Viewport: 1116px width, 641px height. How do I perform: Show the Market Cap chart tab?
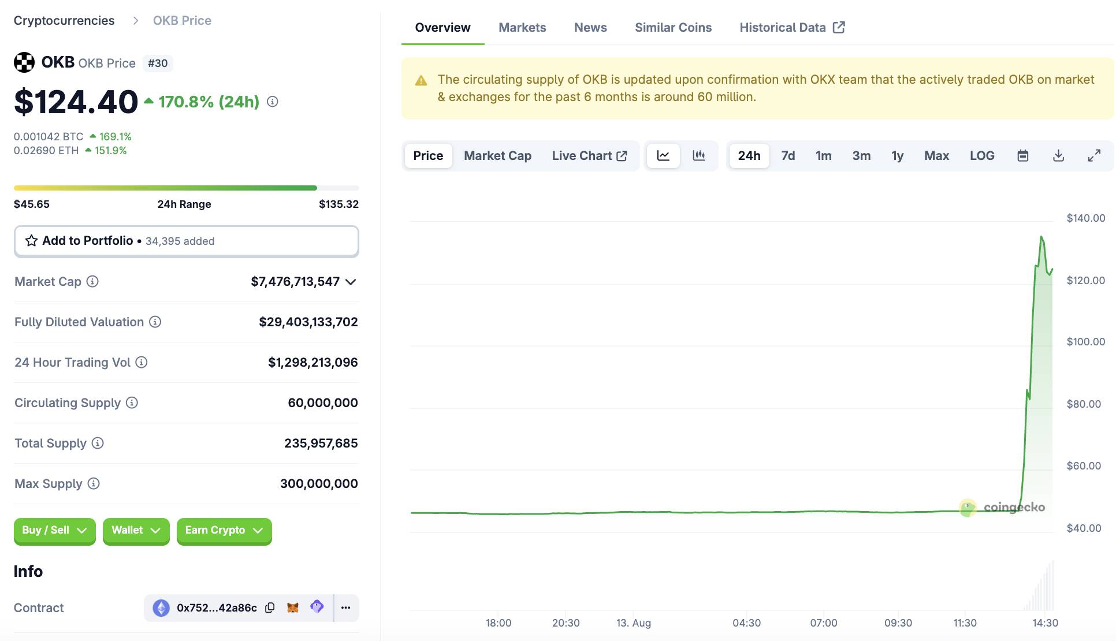point(497,156)
